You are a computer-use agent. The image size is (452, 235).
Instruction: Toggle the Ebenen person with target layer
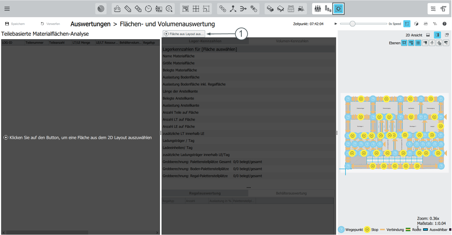point(439,43)
